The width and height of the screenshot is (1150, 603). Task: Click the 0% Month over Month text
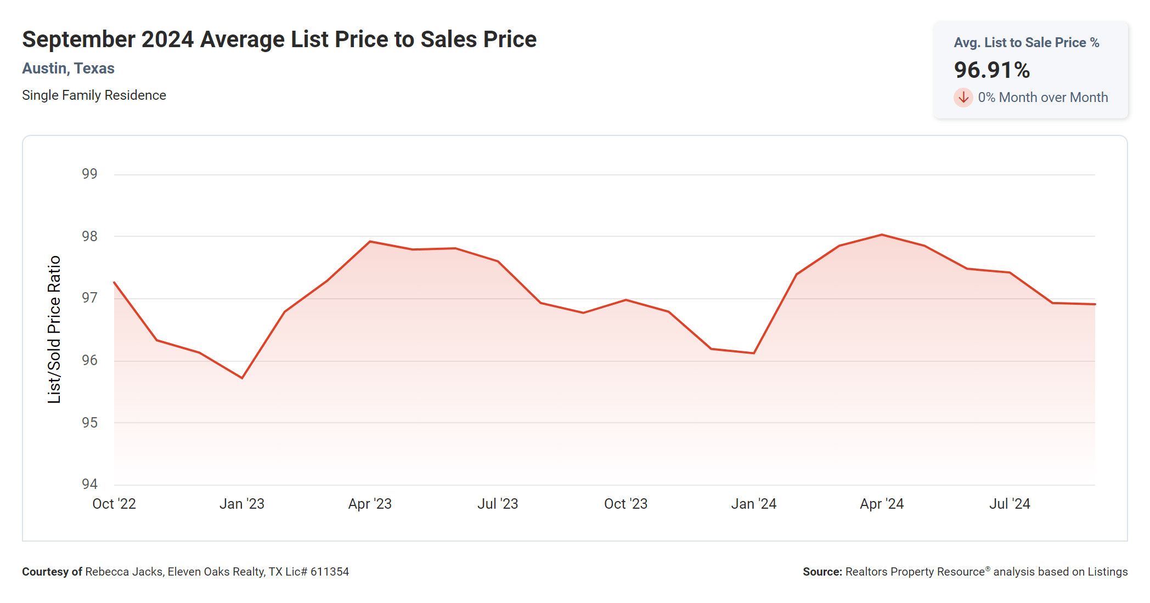tap(1042, 98)
